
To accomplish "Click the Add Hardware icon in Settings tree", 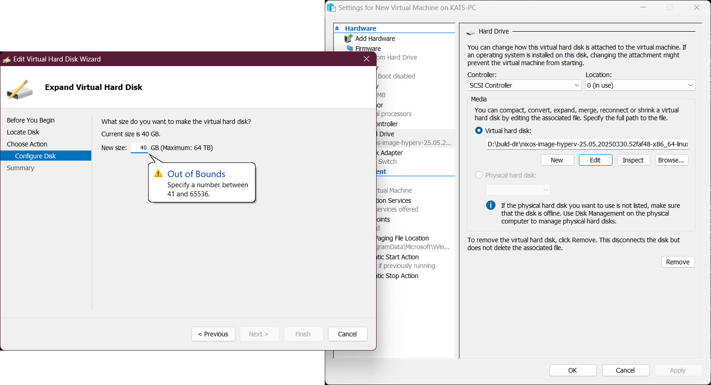I will click(x=349, y=39).
